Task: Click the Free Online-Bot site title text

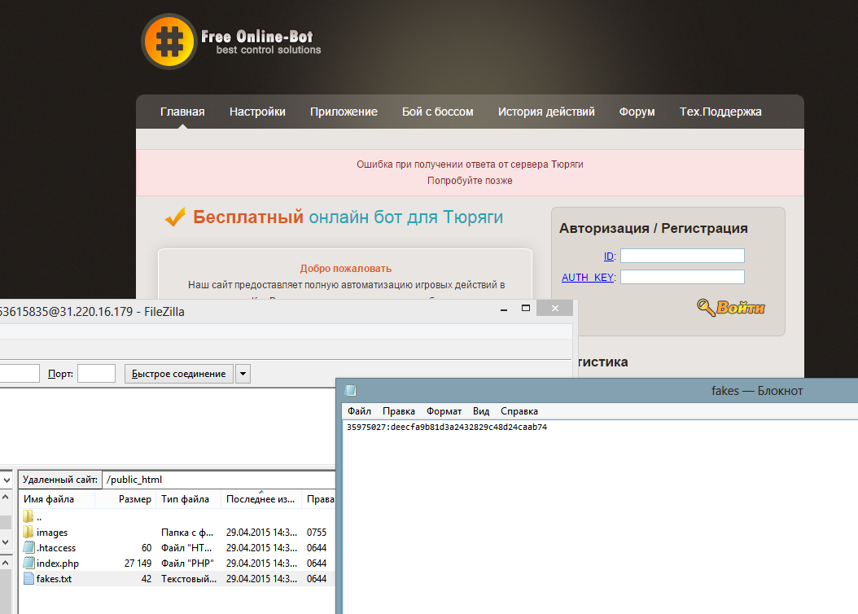Action: tap(256, 37)
